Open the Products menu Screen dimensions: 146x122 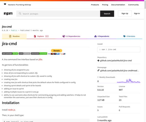tap(95, 5)
